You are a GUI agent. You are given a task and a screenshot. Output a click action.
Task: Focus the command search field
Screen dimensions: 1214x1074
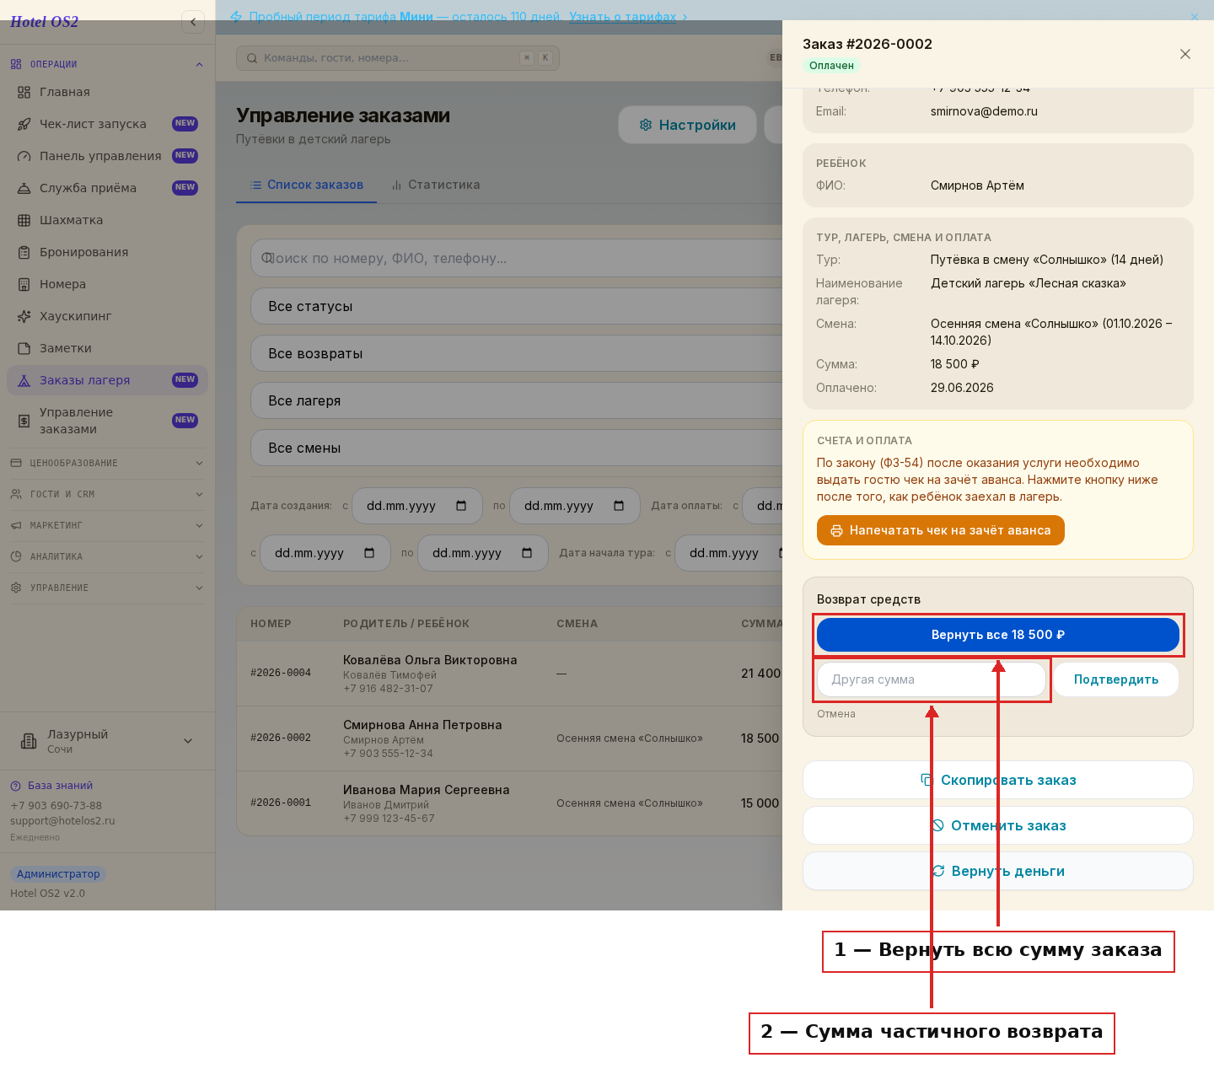398,58
